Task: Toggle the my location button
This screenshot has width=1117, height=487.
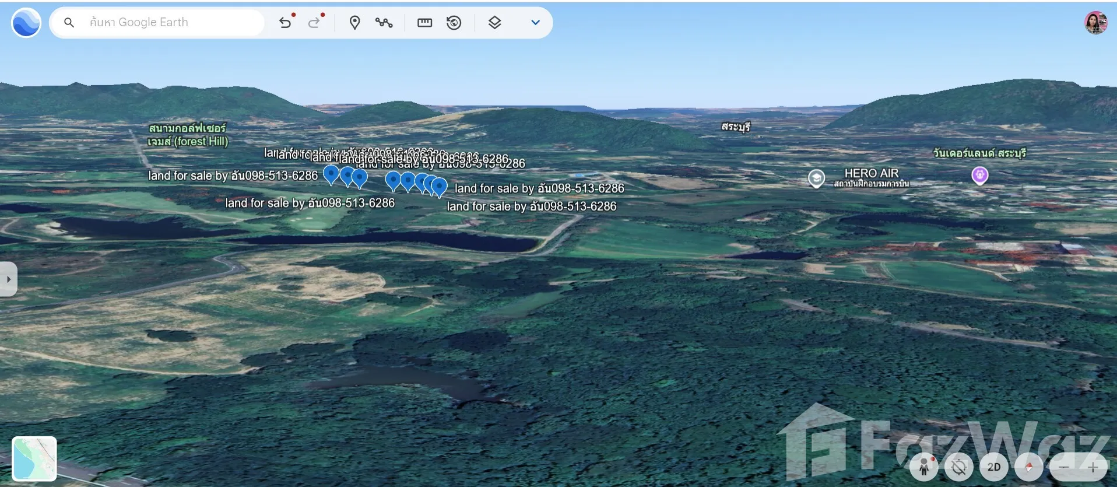Action: [959, 467]
